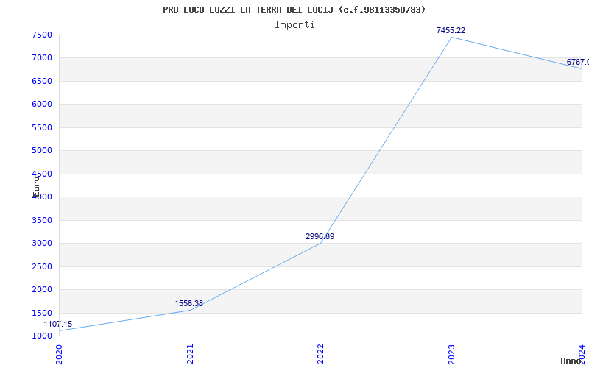
Task: Click the 5500 y-axis value
Action: pos(42,127)
